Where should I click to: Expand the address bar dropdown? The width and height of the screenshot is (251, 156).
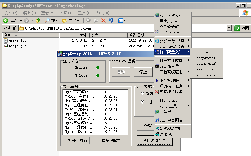229,28
